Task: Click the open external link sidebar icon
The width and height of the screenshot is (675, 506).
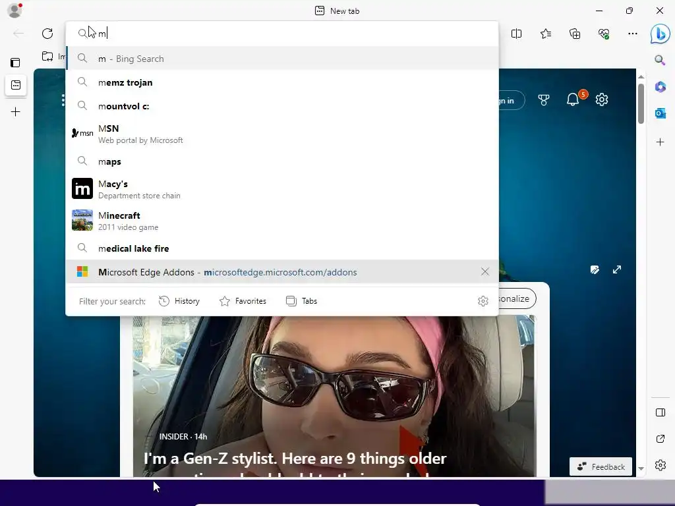Action: (660, 439)
